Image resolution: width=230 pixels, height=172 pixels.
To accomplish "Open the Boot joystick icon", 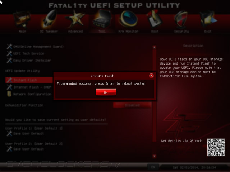I will point(155,19).
